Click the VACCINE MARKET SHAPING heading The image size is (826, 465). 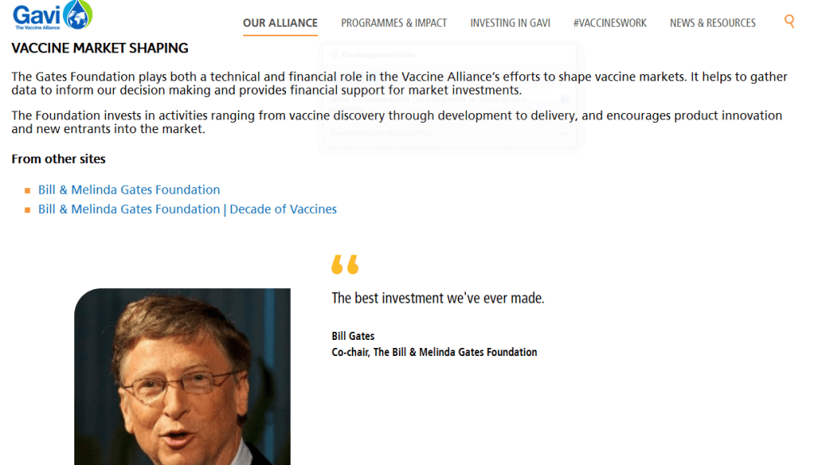coord(100,48)
